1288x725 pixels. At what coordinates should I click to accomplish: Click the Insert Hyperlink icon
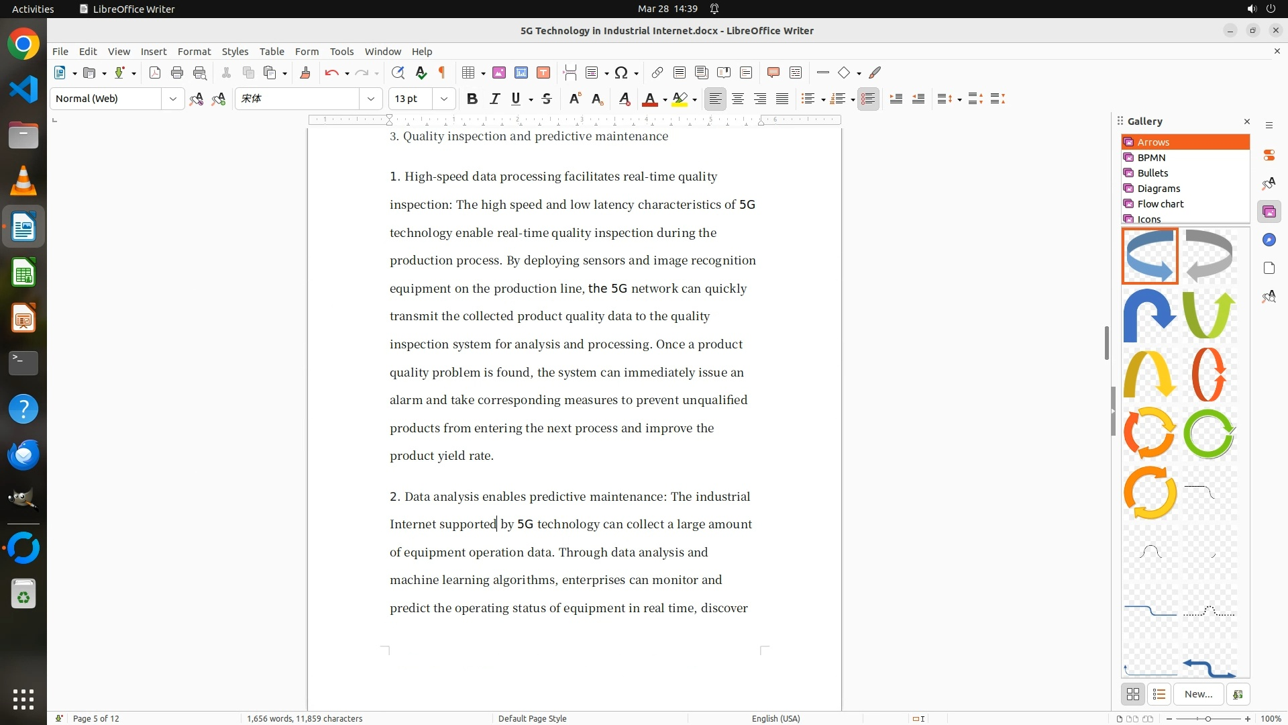[657, 72]
